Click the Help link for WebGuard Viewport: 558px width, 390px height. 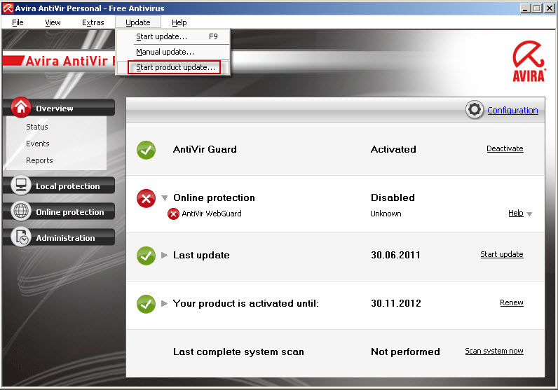(515, 213)
